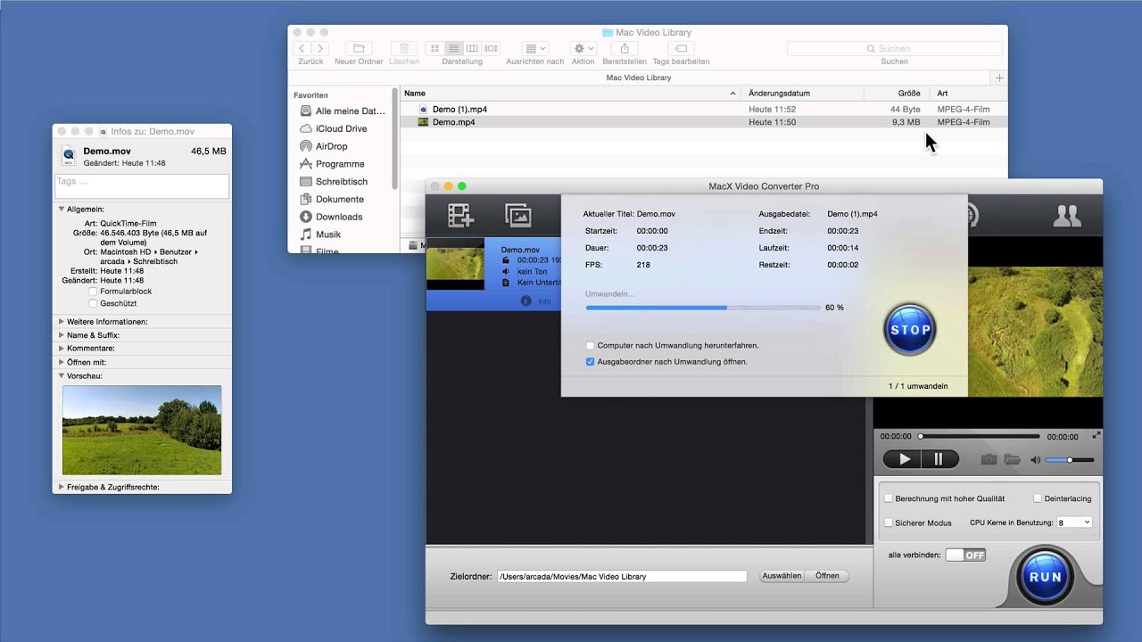1142x642 pixels.
Task: Stop the conversion with STOP button
Action: (909, 330)
